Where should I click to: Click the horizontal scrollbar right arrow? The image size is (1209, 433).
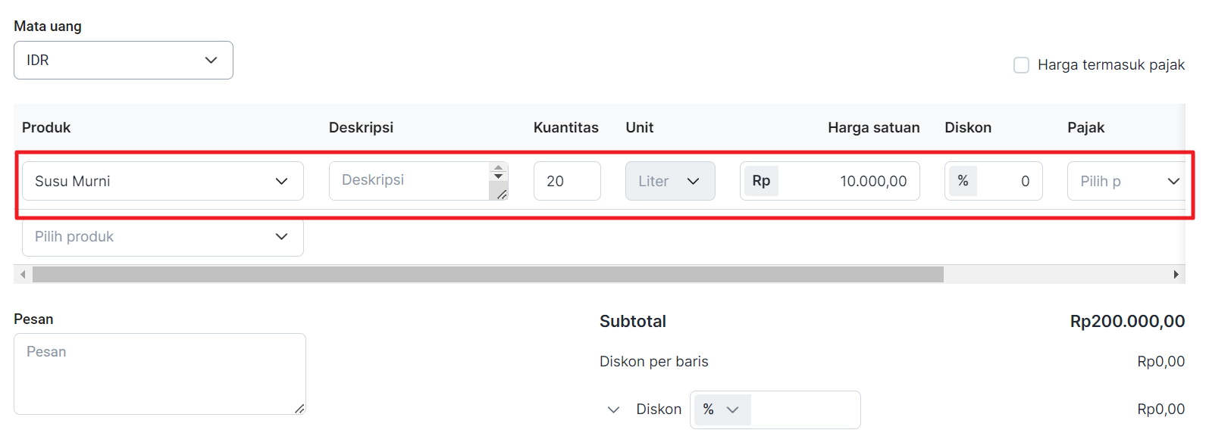1176,274
